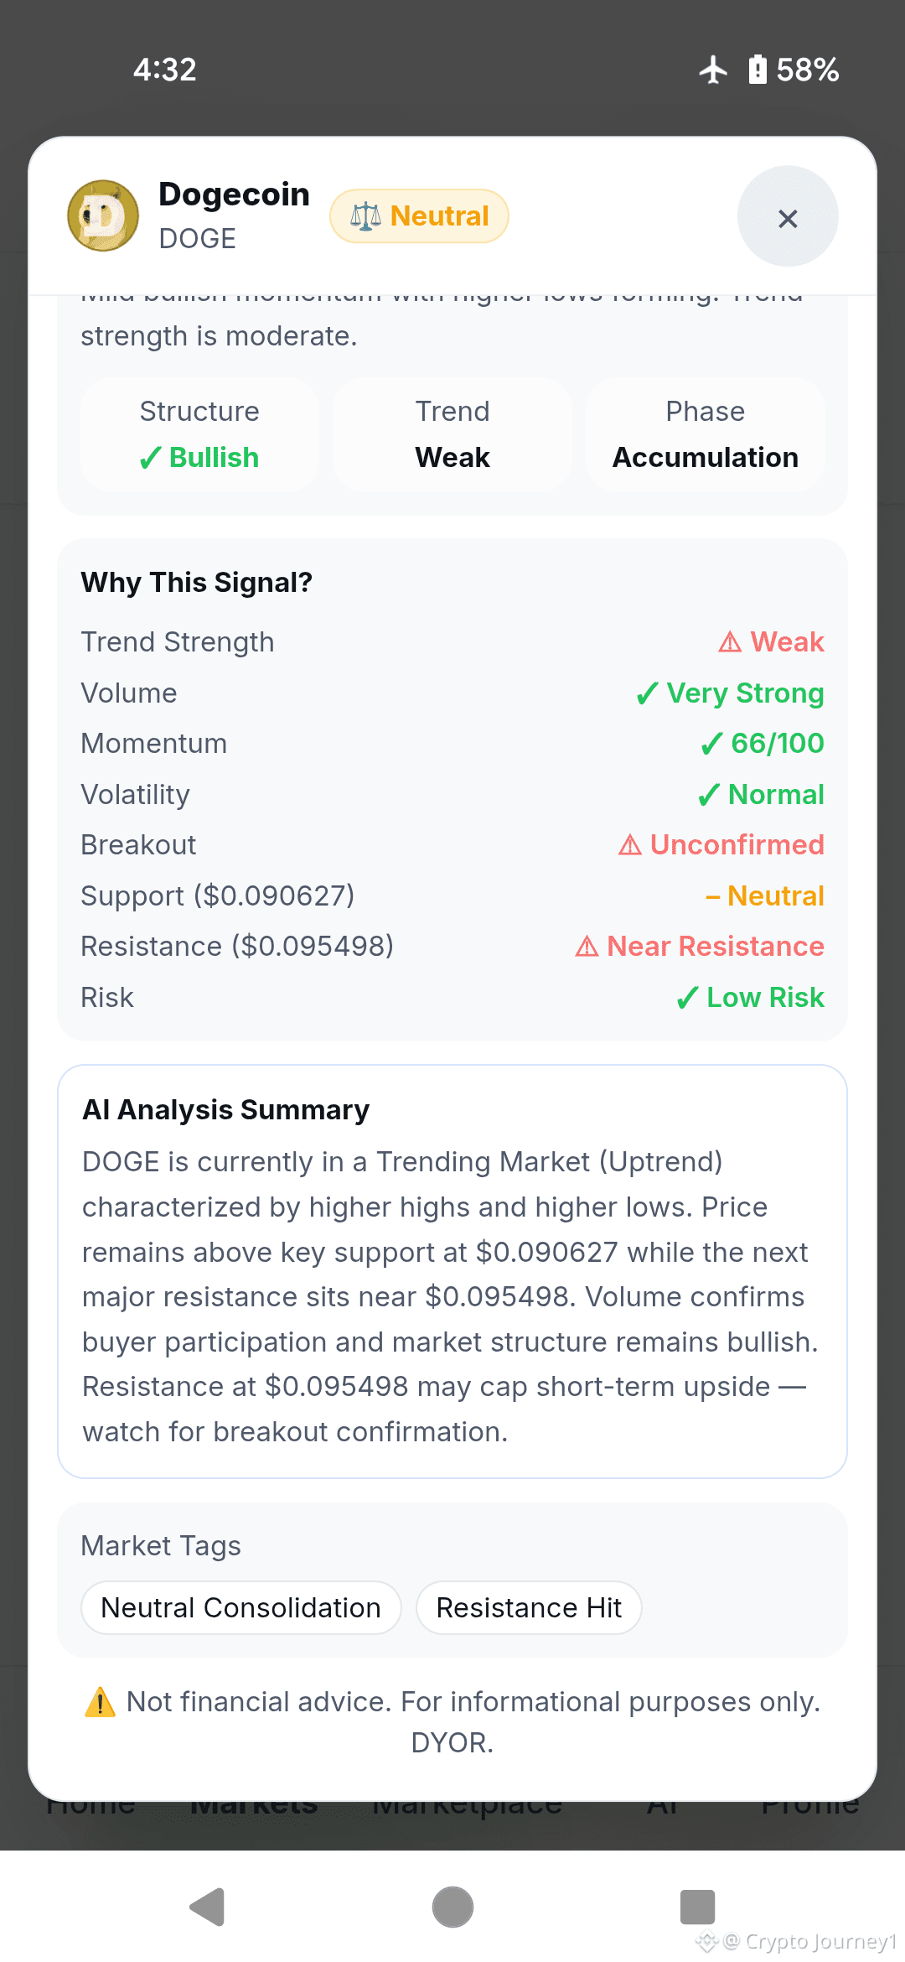
Task: Tap the Android recent apps square
Action: (x=697, y=1907)
